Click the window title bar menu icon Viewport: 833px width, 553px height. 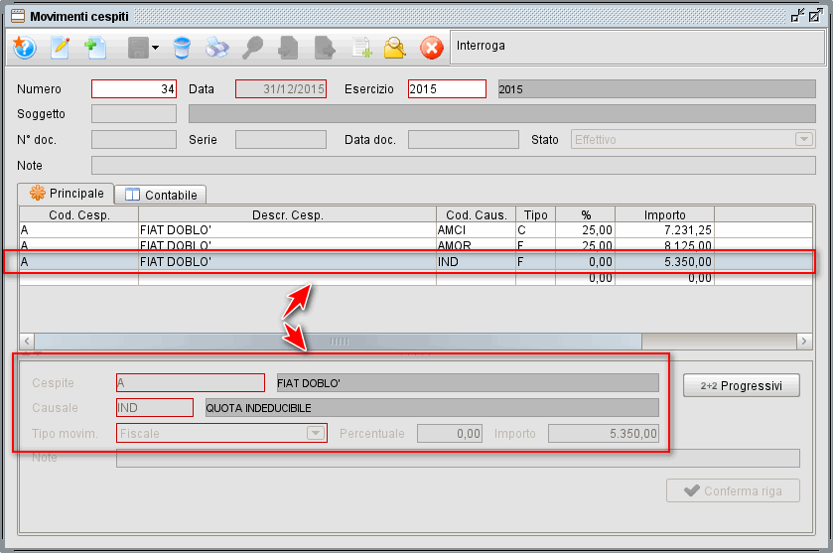click(18, 16)
